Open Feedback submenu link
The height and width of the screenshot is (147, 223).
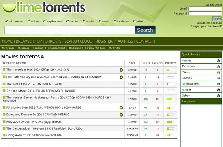pyautogui.click(x=38, y=48)
